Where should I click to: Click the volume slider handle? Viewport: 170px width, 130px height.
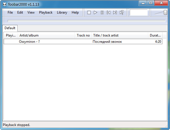click(x=165, y=12)
